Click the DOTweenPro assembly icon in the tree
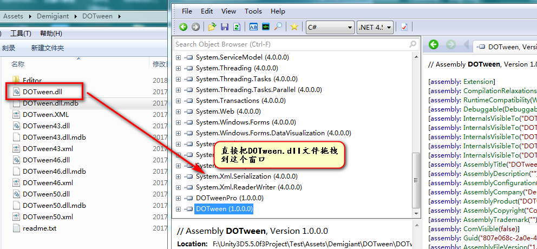537x249 pixels. pyautogui.click(x=189, y=198)
